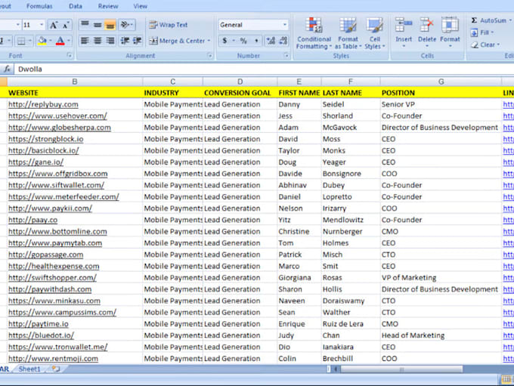Apply Percent Style
The image size is (514, 386).
pyautogui.click(x=243, y=41)
